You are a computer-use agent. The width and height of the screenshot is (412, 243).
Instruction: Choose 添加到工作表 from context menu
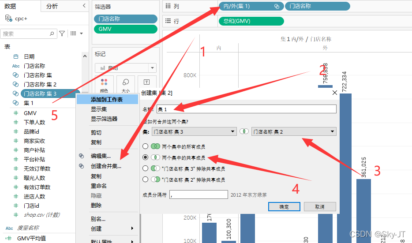coord(108,99)
